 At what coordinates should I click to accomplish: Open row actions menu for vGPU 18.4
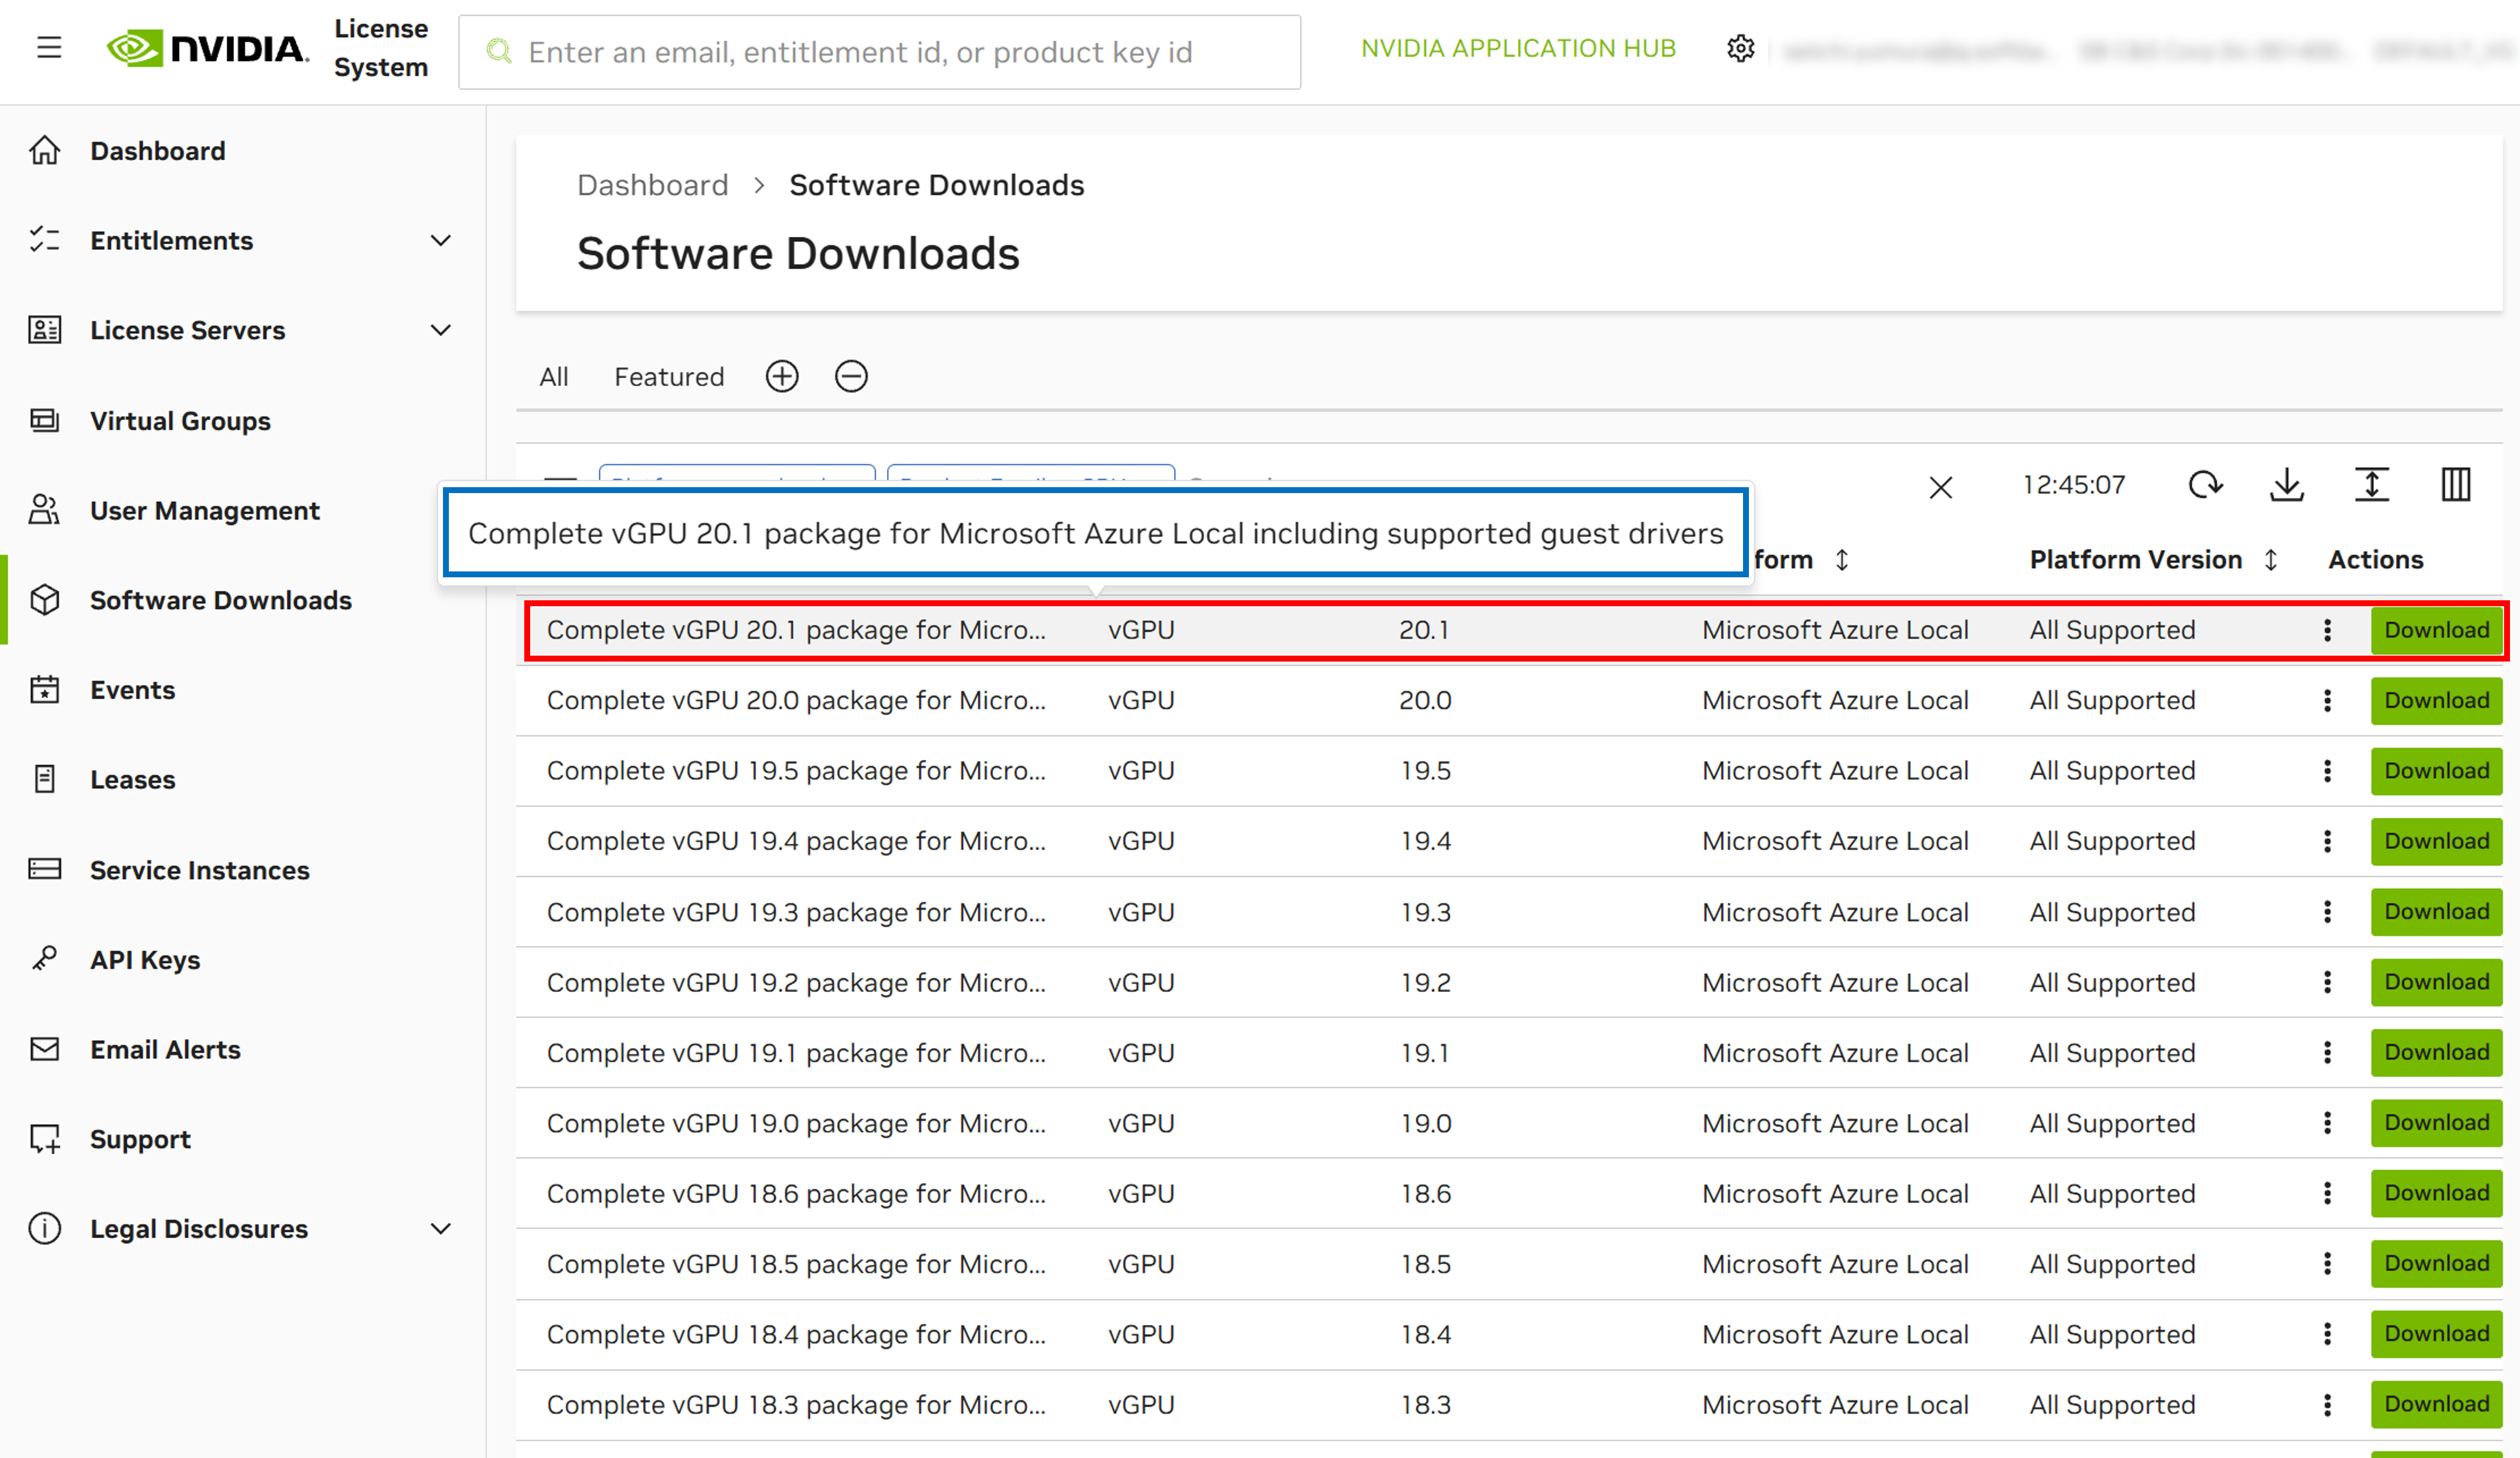point(2328,1334)
